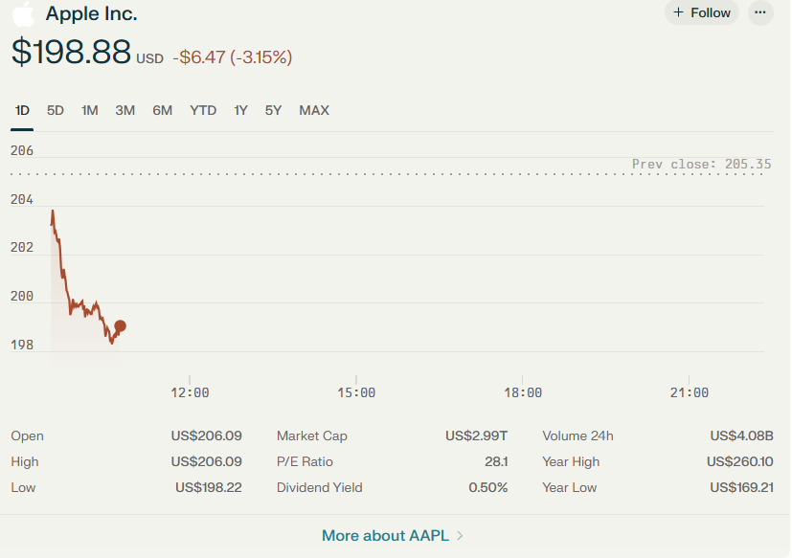Click the P/E Ratio label
Image resolution: width=792 pixels, height=558 pixels.
coord(305,461)
